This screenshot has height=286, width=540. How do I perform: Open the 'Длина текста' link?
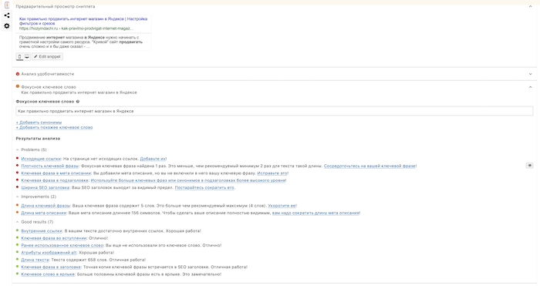pos(35,260)
